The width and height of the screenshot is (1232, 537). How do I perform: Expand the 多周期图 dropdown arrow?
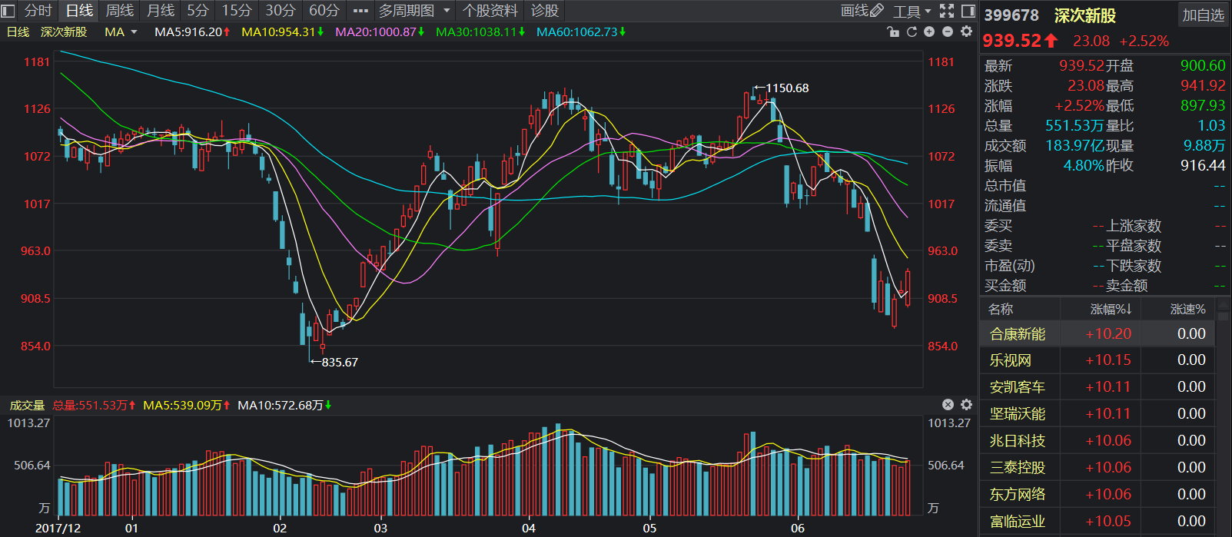pyautogui.click(x=447, y=11)
